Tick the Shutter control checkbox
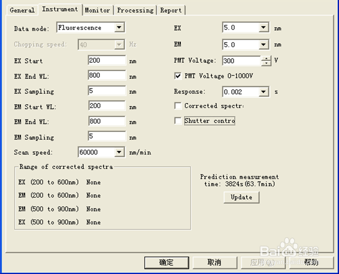Image resolution: width=339 pixels, height=274 pixels. click(178, 121)
